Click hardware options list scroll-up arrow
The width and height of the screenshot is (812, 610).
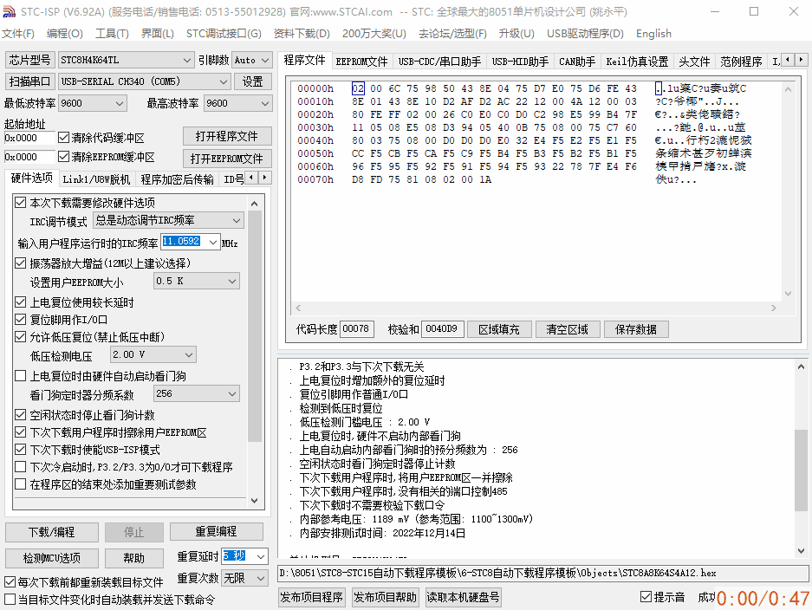coord(254,204)
